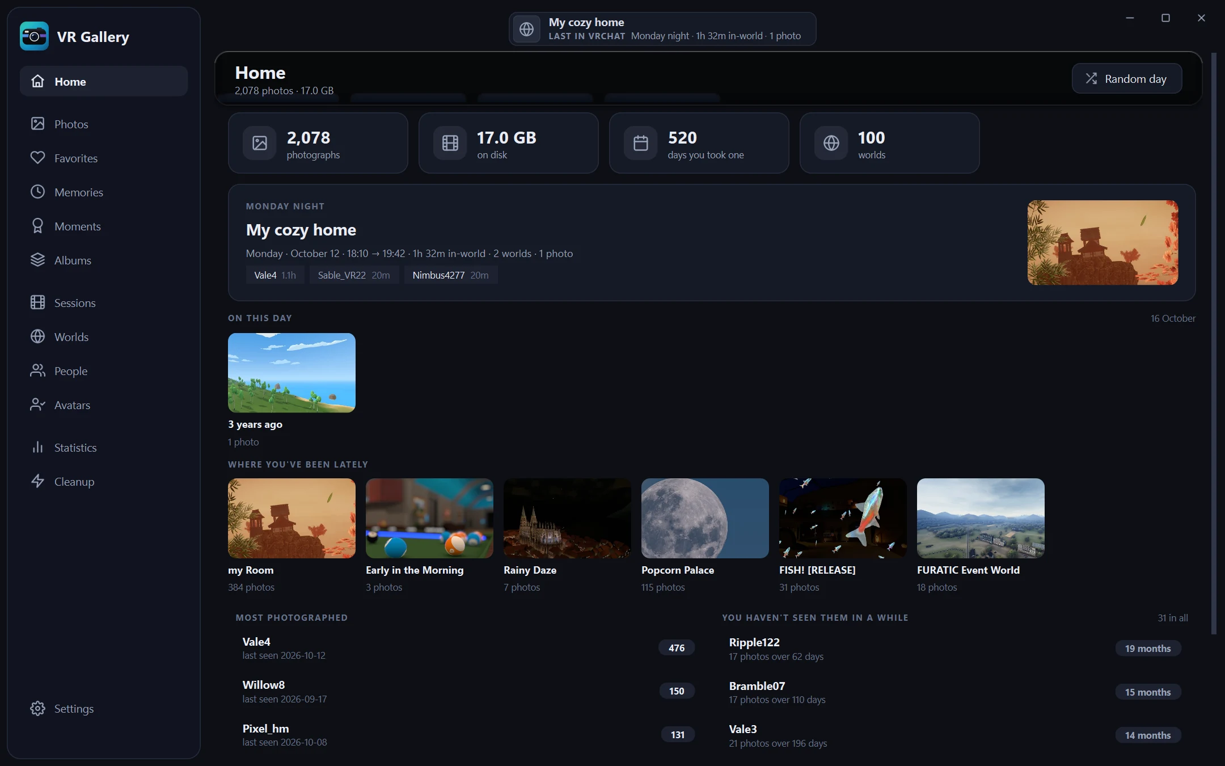The height and width of the screenshot is (766, 1225).
Task: Open Vale4 in Most Photographed
Action: click(468, 648)
